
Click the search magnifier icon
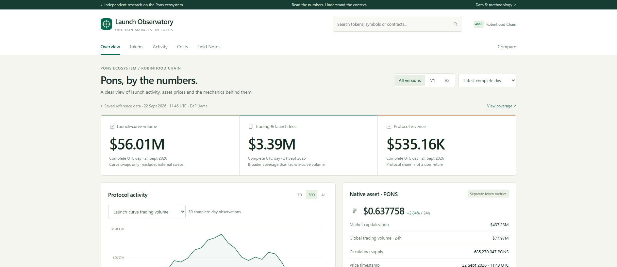455,24
